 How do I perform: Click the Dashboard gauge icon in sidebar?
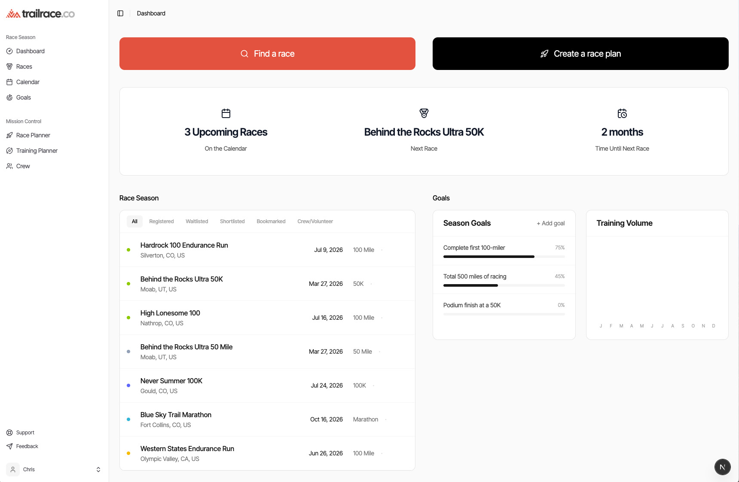pos(9,51)
